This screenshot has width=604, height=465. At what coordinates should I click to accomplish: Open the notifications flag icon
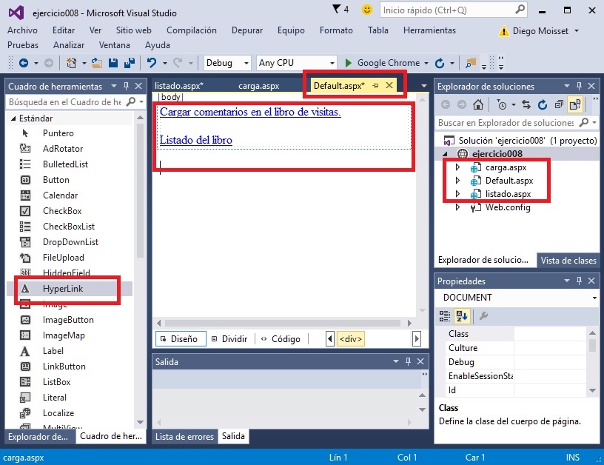[x=336, y=9]
